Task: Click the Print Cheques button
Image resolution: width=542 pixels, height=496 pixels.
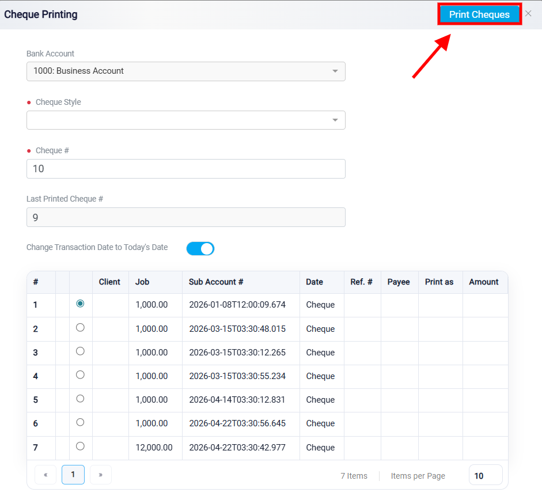Action: coord(479,14)
